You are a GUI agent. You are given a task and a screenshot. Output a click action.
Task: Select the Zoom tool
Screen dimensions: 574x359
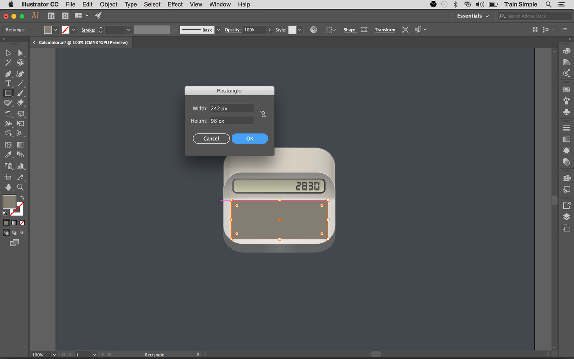click(x=20, y=187)
